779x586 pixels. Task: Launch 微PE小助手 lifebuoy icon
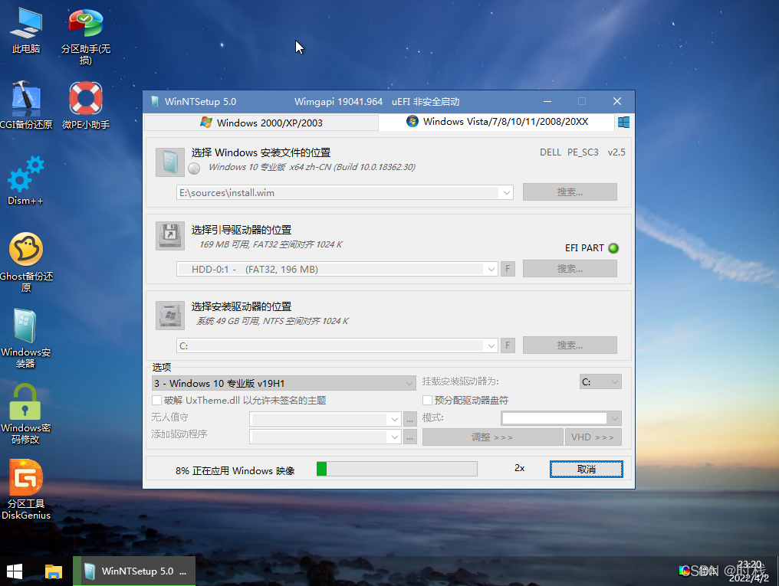[x=85, y=105]
